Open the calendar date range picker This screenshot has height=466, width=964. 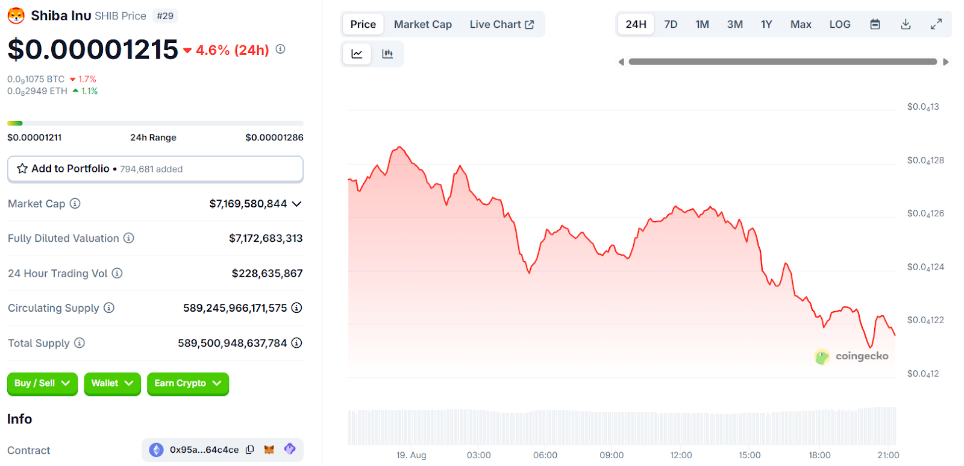(x=875, y=24)
